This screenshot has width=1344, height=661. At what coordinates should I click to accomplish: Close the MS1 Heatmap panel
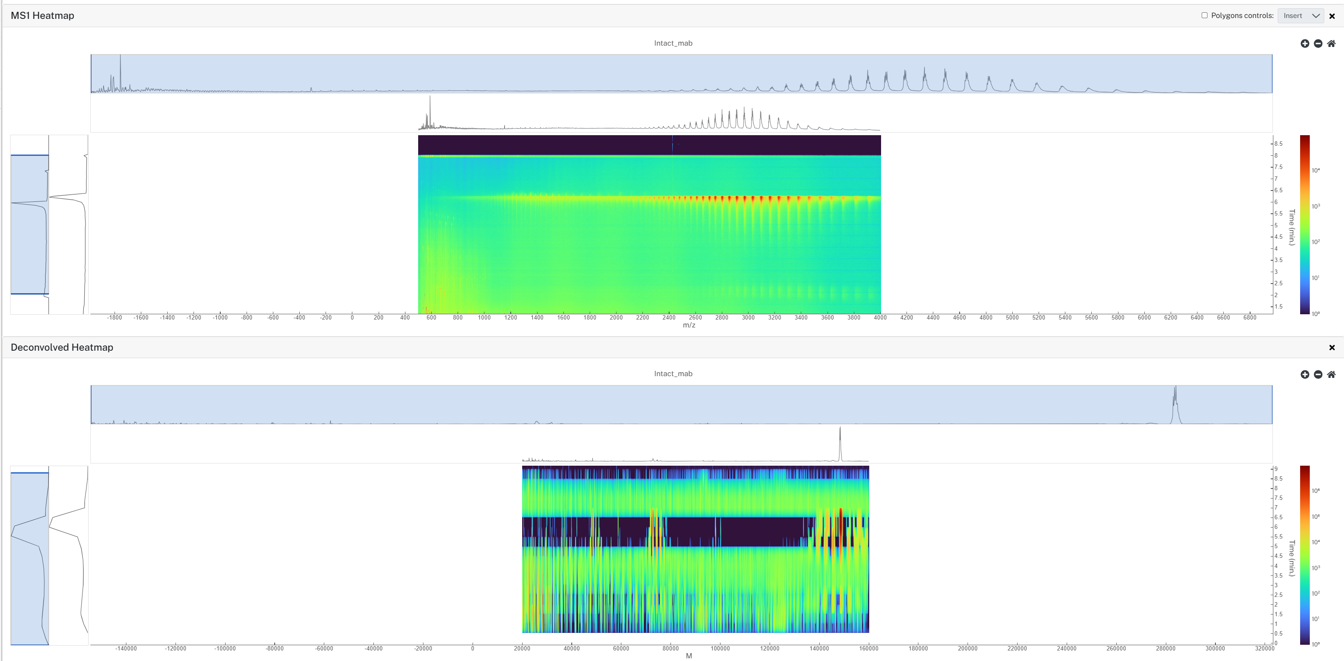pos(1332,16)
